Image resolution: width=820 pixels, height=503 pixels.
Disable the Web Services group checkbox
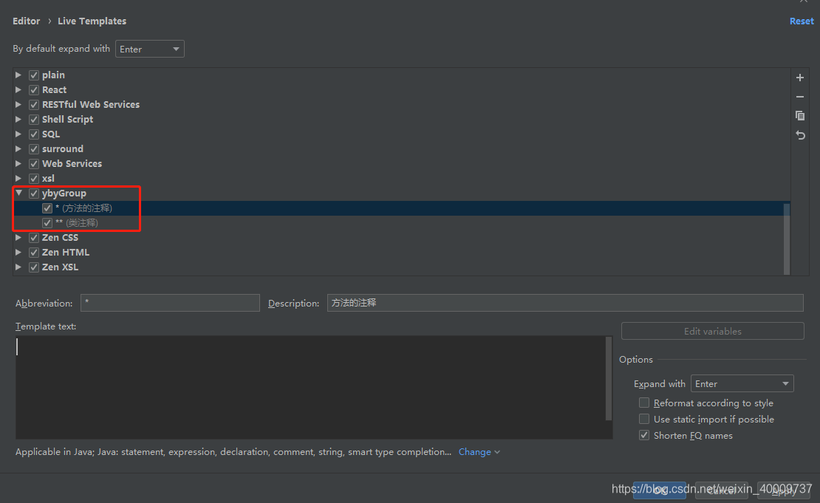coord(34,164)
